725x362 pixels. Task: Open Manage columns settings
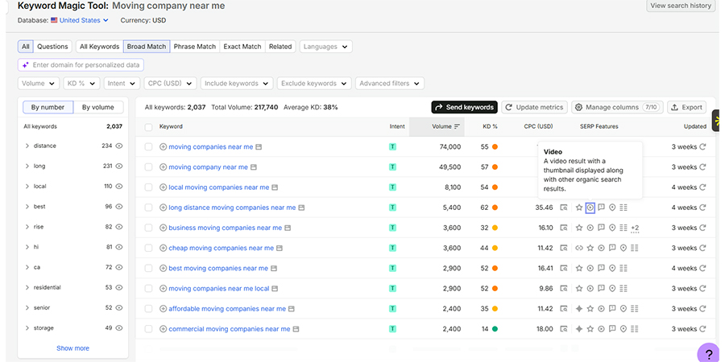pyautogui.click(x=617, y=107)
